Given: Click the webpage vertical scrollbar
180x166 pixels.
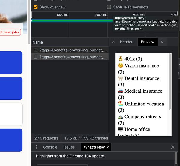Looking at the screenshot, I should (x=29, y=22).
